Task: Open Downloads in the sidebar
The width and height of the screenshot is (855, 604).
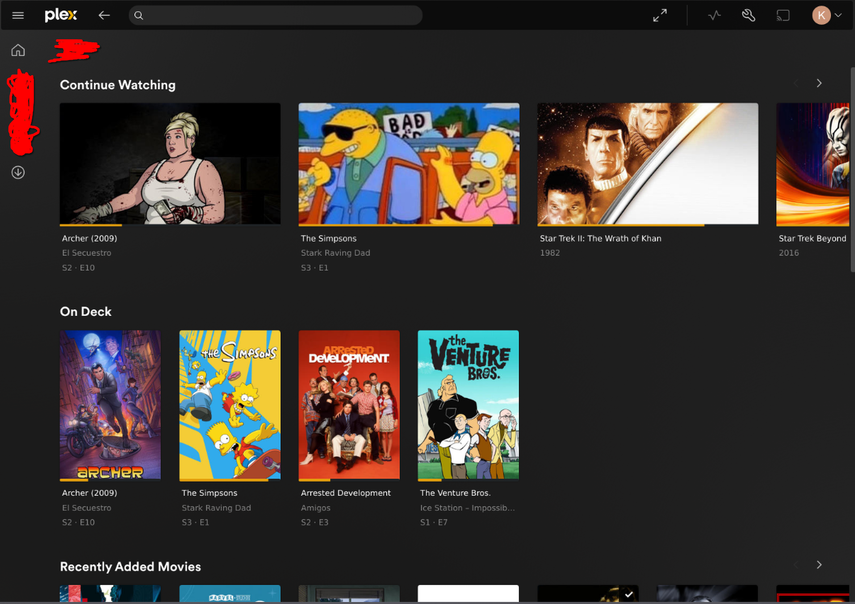Action: (18, 172)
